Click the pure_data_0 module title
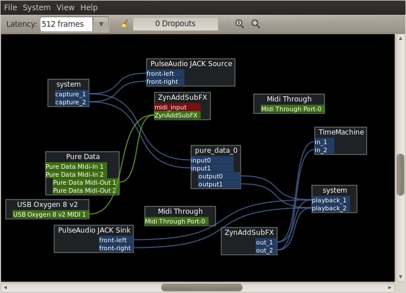This screenshot has height=293, width=406. [216, 150]
